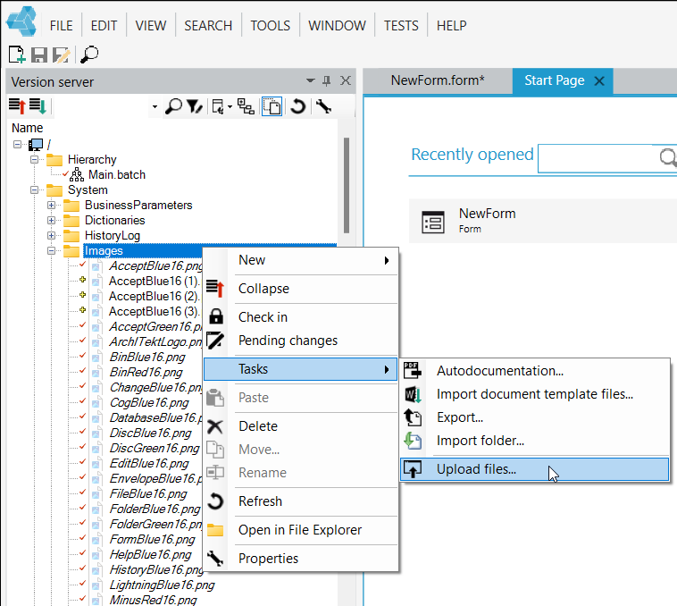Screen dimensions: 677x606
Task: Click the document check-out icon with dropdown
Action: pyautogui.click(x=221, y=106)
